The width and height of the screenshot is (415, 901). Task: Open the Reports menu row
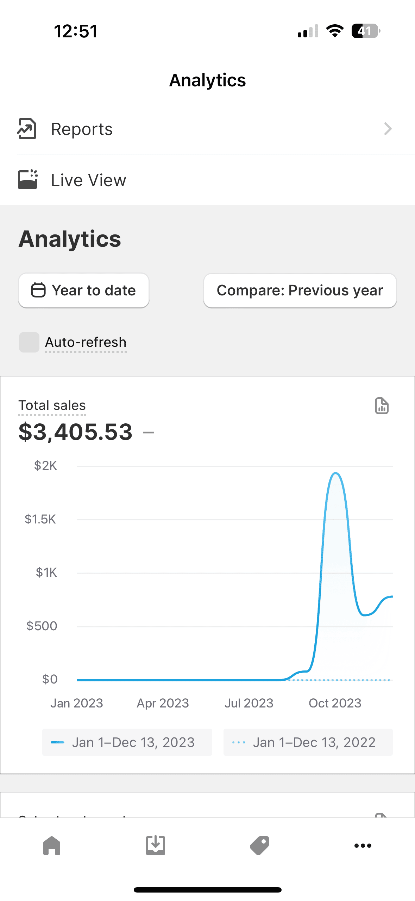[x=207, y=129]
